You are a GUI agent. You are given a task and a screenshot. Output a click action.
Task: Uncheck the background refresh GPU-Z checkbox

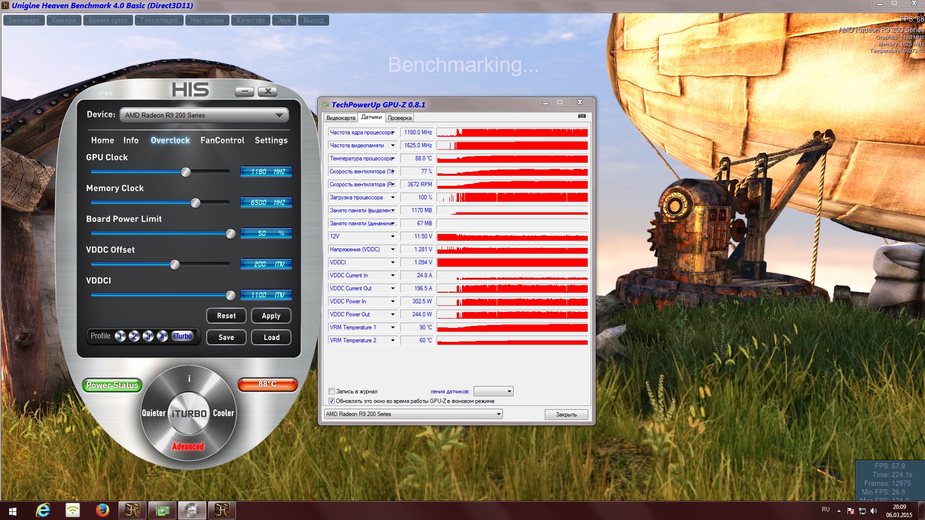331,401
